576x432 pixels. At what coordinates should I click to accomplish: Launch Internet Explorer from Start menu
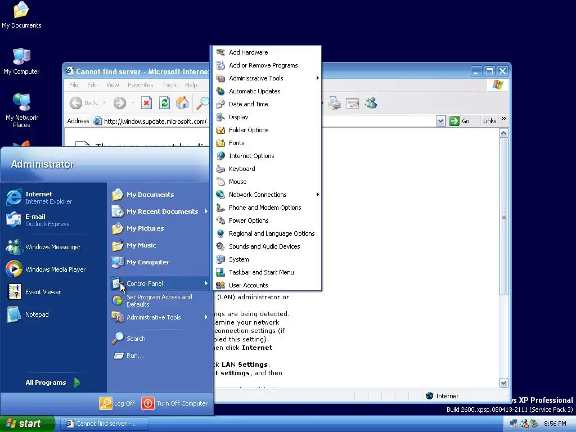[53, 197]
